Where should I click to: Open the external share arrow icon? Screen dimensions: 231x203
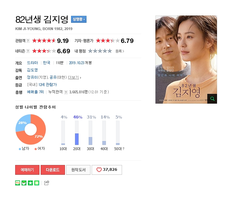(46, 183)
